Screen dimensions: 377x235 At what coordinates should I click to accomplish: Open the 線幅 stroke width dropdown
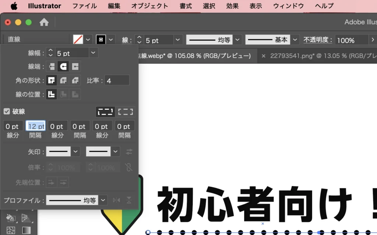pyautogui.click(x=94, y=53)
